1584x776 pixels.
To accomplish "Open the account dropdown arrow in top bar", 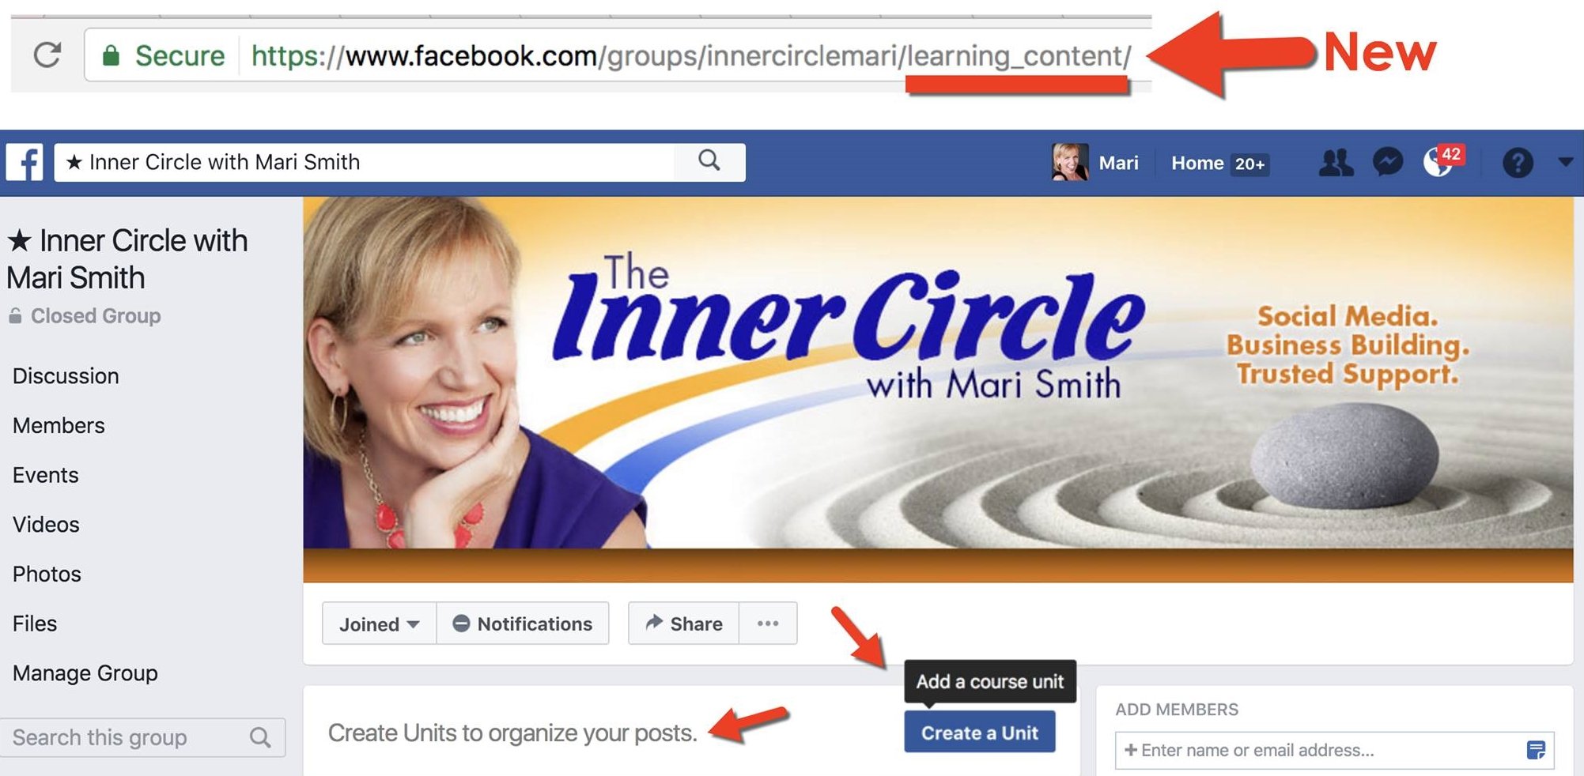I will pyautogui.click(x=1565, y=161).
